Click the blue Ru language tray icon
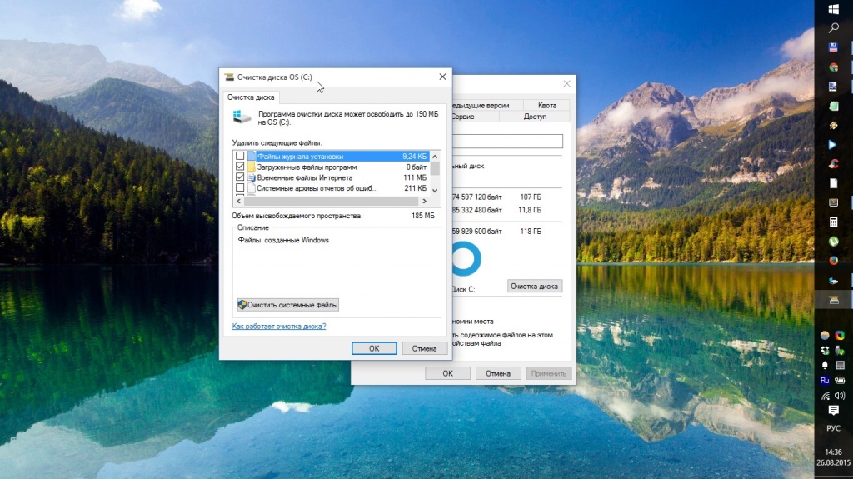The height and width of the screenshot is (479, 853). 826,380
